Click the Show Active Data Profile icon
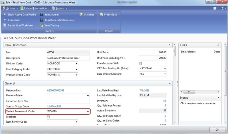Screen dimensions: 228x134 click(5, 15)
